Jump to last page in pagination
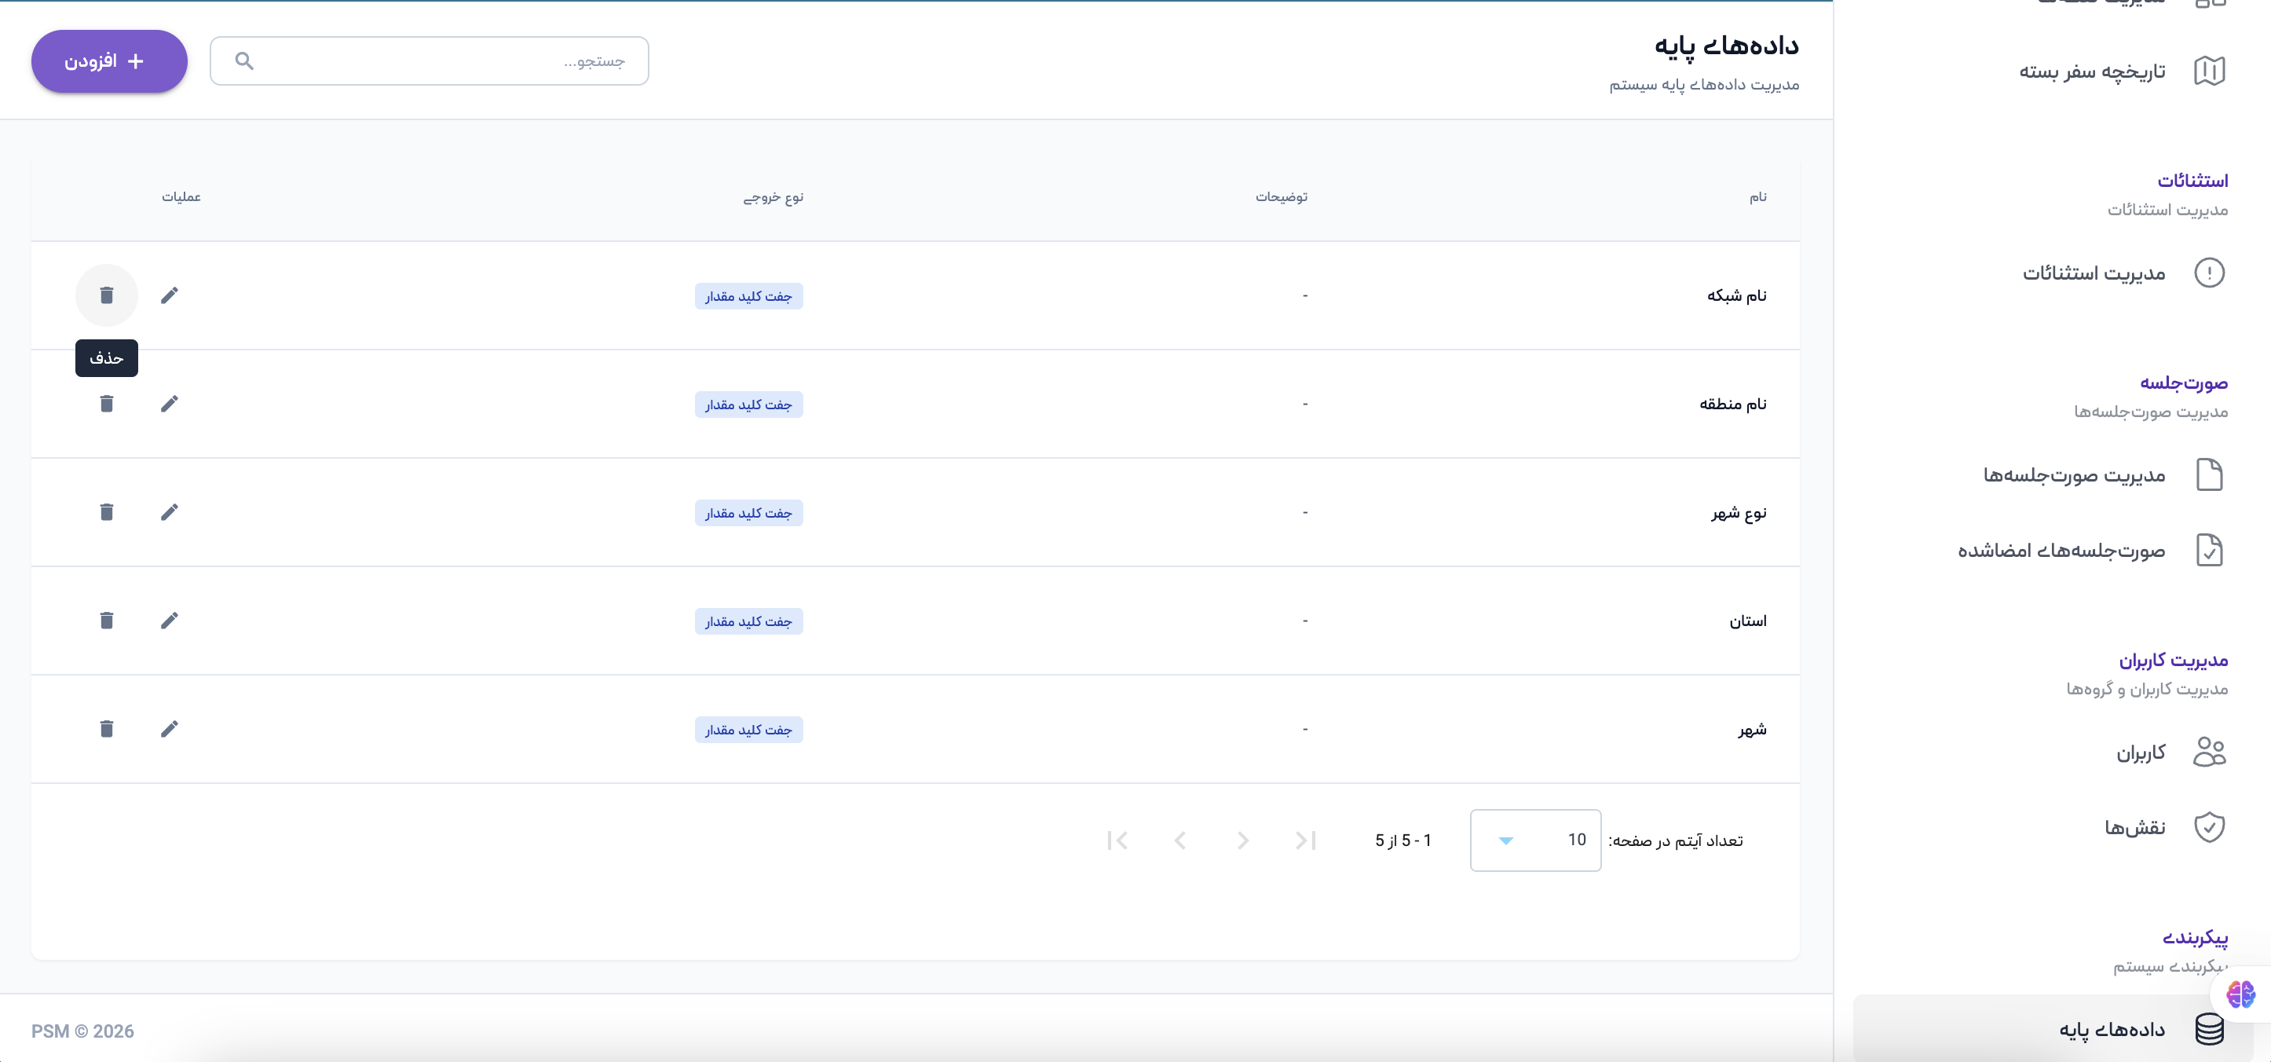 (x=1117, y=840)
